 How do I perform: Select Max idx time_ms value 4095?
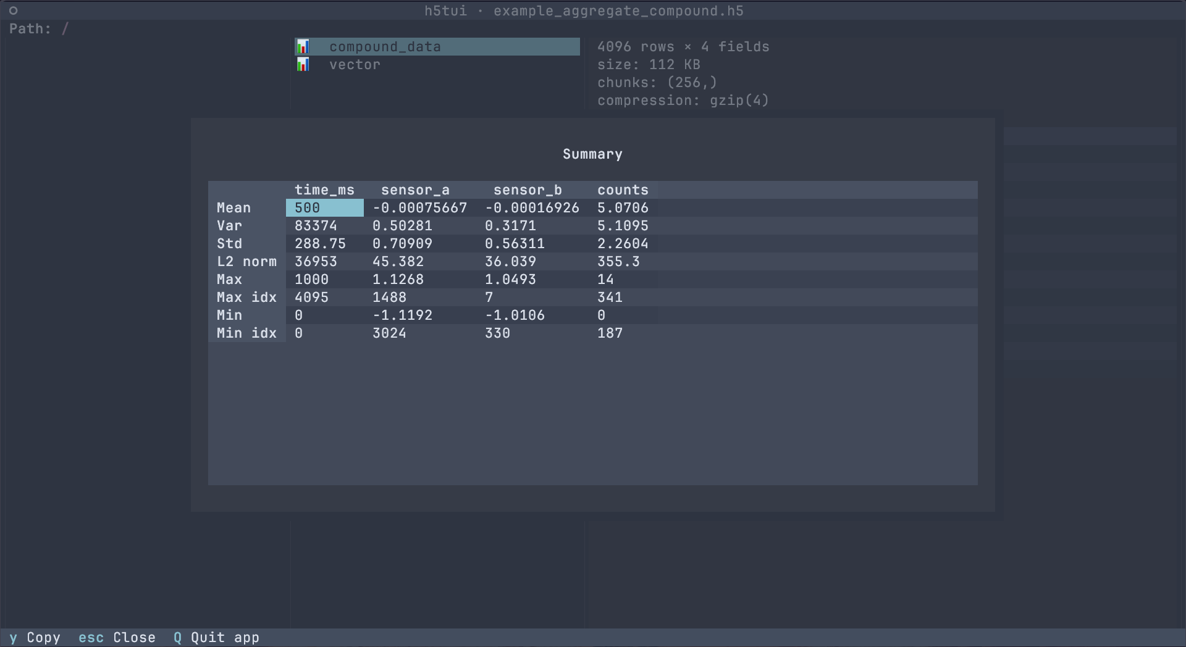tap(311, 298)
